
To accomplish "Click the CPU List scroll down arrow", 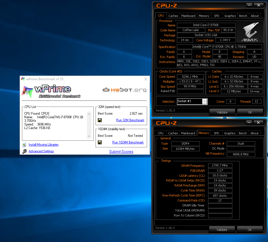I will click(89, 136).
